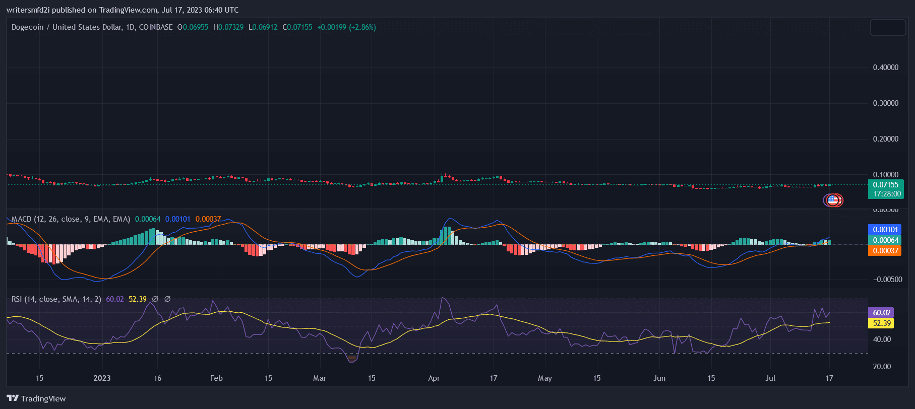The image size is (915, 409).
Task: Click the purple RSI value tag 60.02
Action: (x=881, y=313)
